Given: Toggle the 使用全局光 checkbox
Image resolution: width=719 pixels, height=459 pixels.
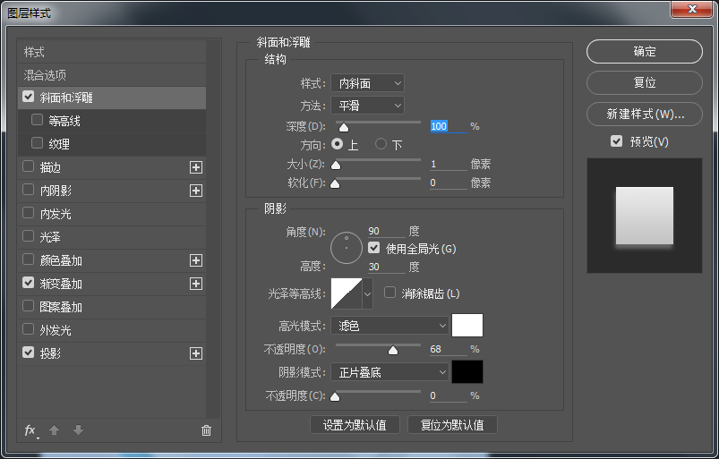Looking at the screenshot, I should pos(373,248).
